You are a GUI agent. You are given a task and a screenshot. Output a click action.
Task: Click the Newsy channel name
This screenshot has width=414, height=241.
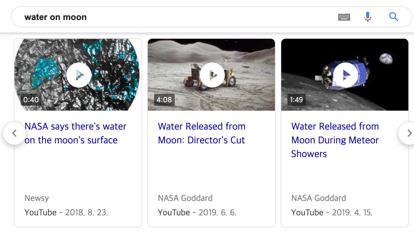(37, 198)
